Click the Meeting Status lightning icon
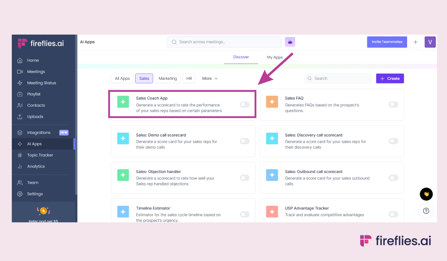Viewport: 447px width, 261px height. coord(20,83)
